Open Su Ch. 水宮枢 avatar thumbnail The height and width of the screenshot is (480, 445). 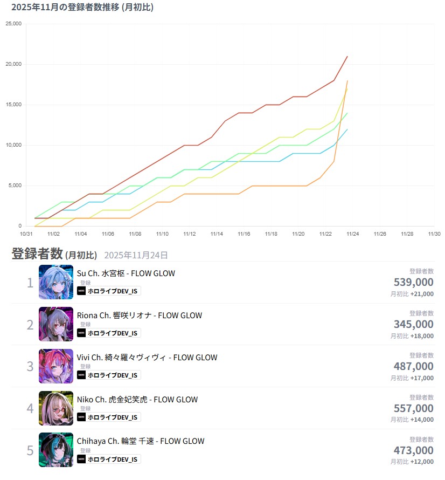(x=56, y=282)
